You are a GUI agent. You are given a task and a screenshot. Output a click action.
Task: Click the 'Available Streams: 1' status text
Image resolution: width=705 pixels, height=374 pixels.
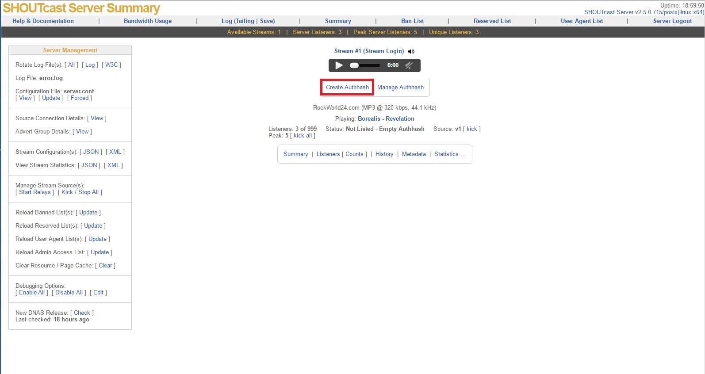254,32
